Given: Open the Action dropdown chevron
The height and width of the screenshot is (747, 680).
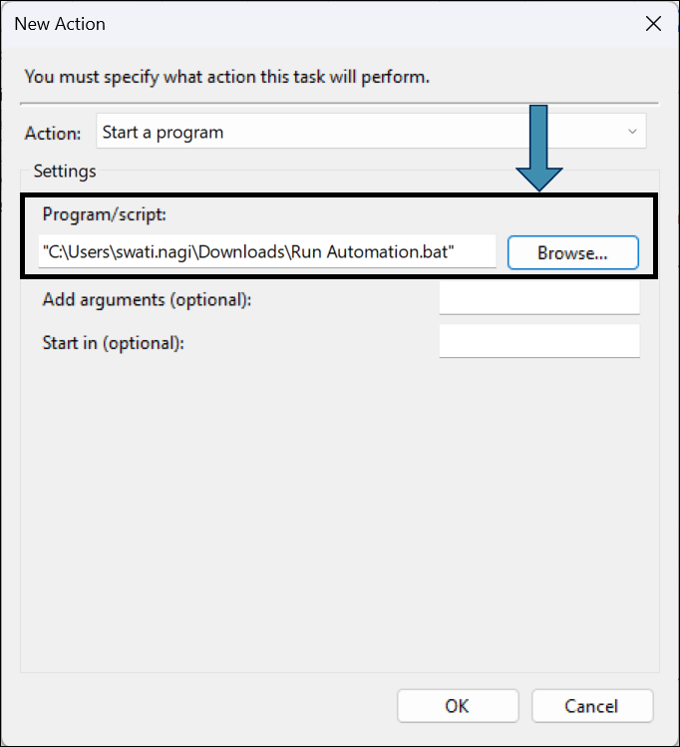Looking at the screenshot, I should tap(632, 132).
